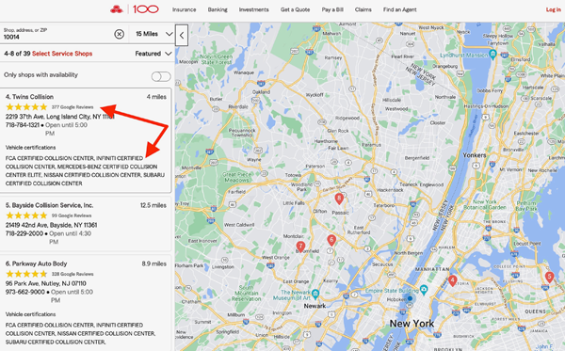
Task: Open the Featured sort dropdown
Action: [x=153, y=54]
